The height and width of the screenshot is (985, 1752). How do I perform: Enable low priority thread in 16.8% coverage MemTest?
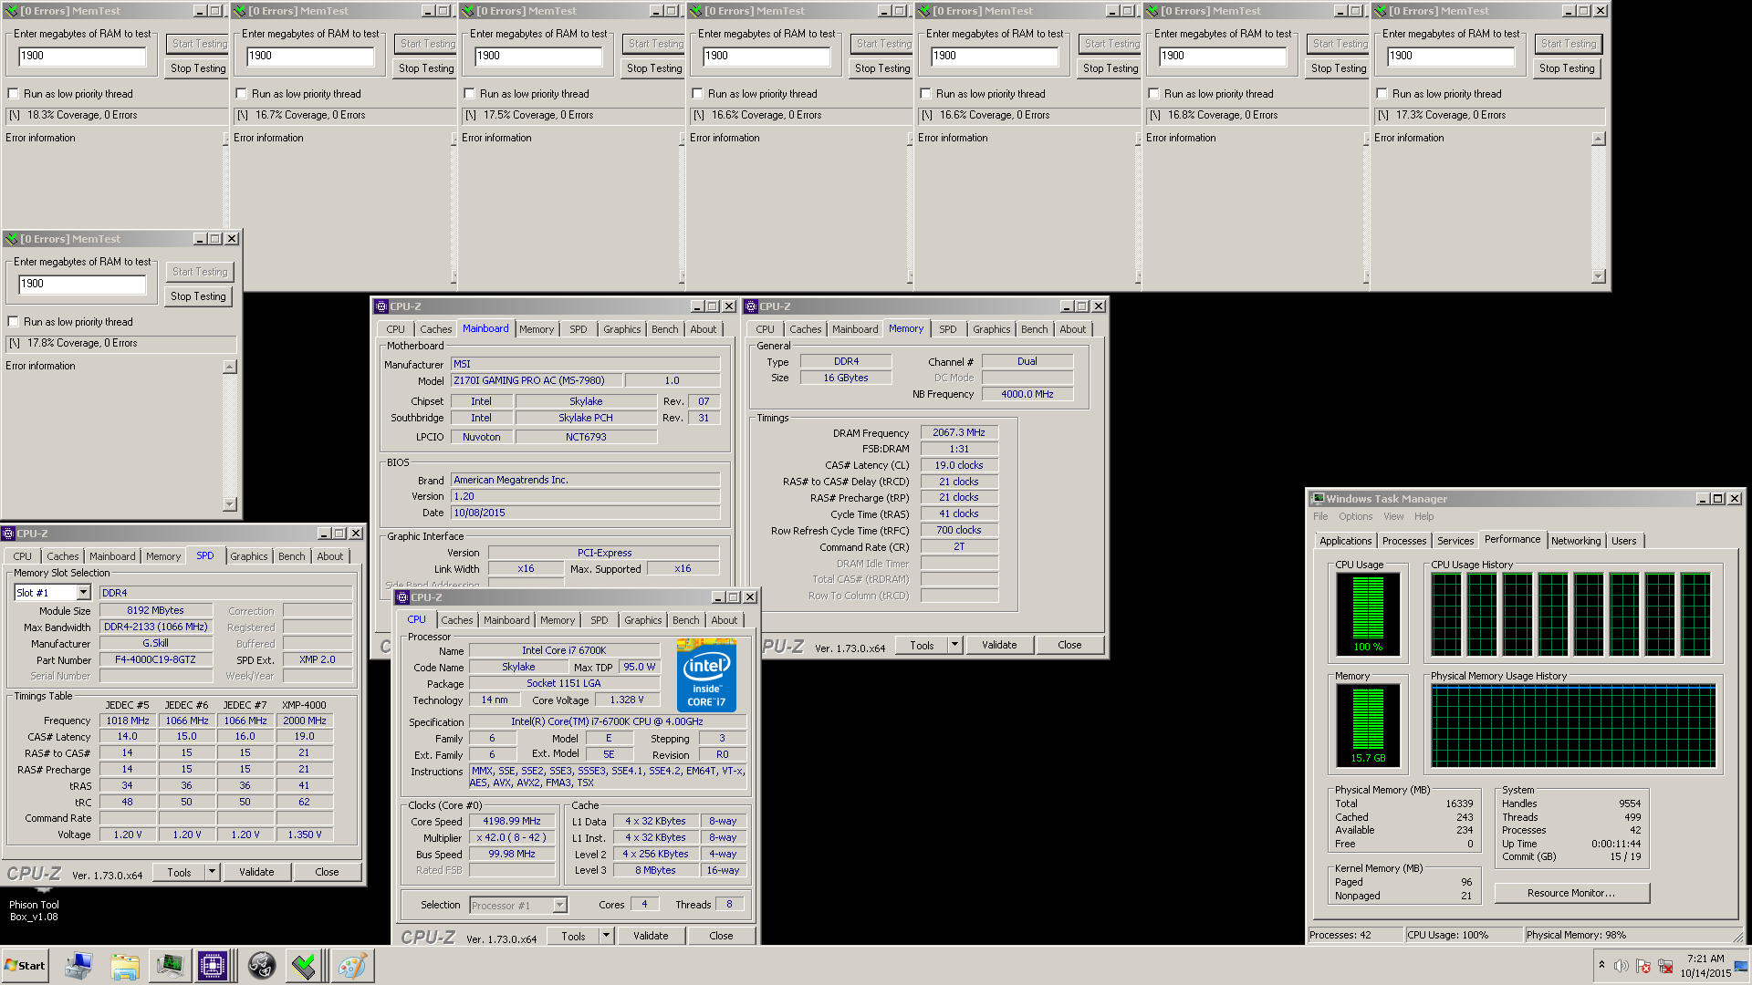(1154, 94)
